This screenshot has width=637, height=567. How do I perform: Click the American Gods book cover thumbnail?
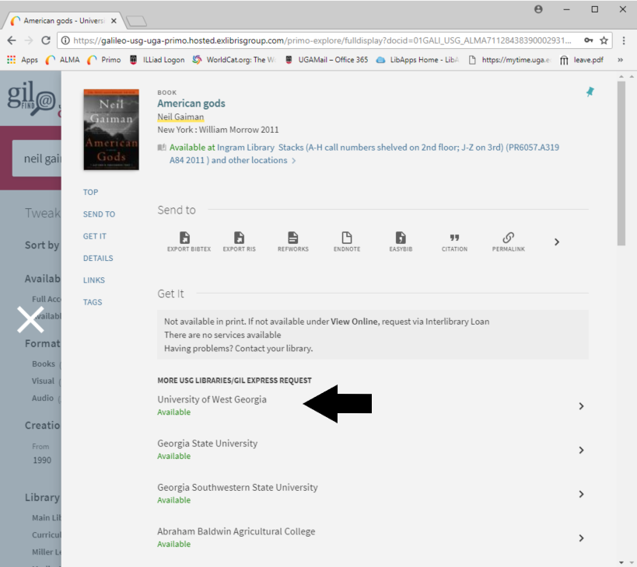(x=111, y=130)
